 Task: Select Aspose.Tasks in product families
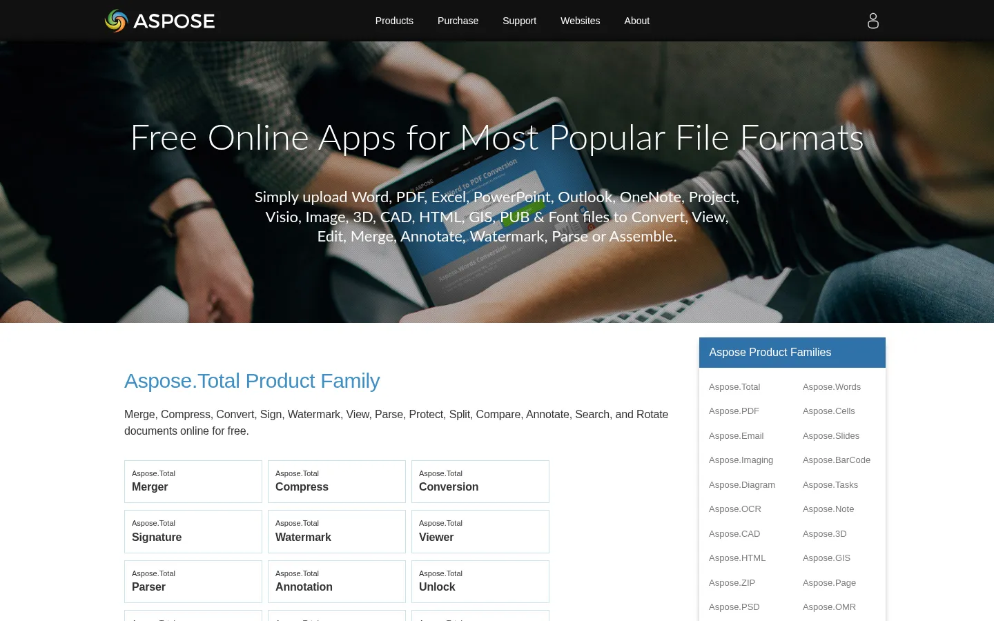pos(830,485)
